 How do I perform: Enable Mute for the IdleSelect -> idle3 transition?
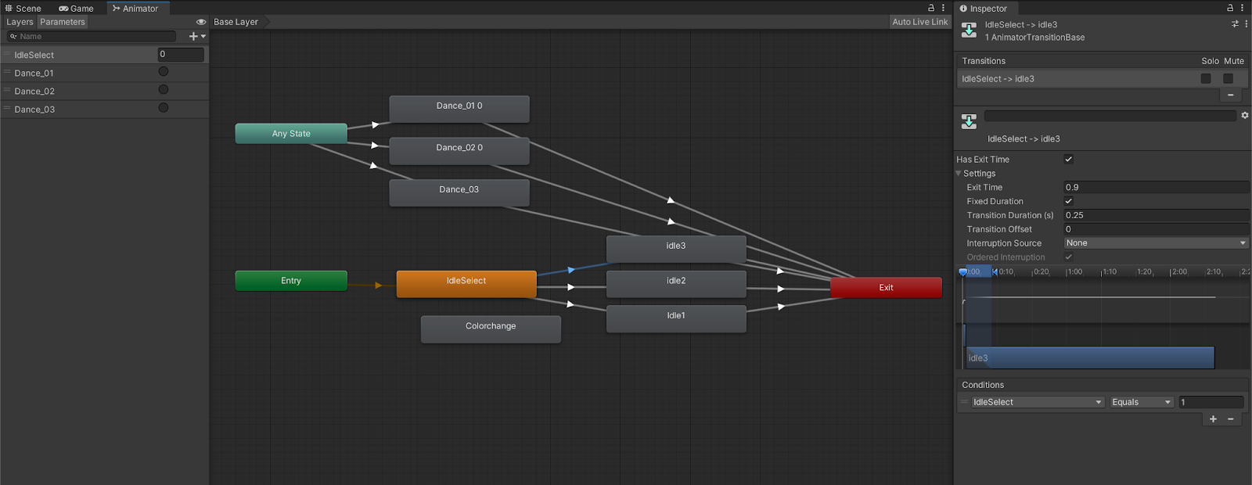pos(1228,79)
